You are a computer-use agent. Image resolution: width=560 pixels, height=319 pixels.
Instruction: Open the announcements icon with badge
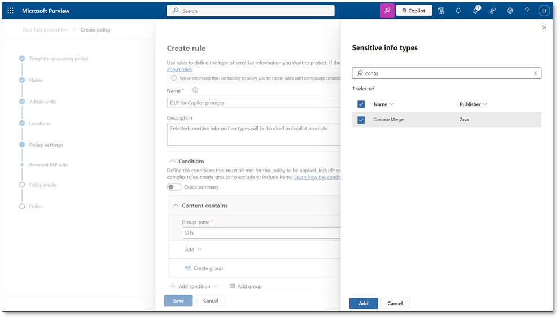coord(476,10)
